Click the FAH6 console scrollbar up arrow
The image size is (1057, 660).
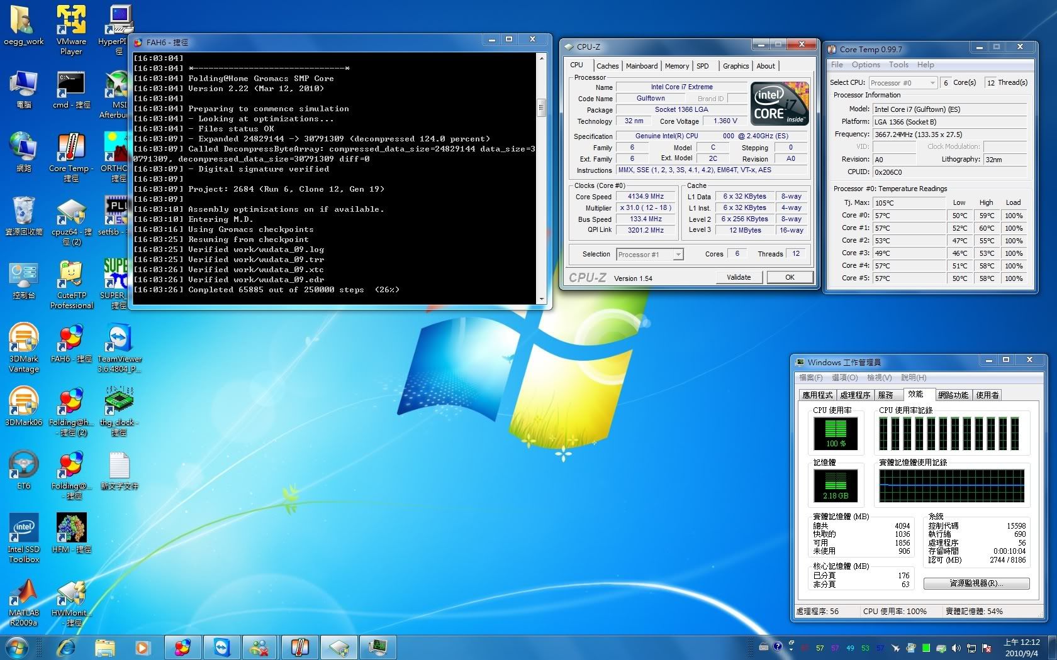tap(541, 58)
